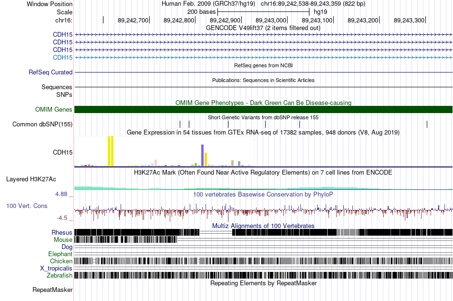
Task: Click the Human Feb. 2009 (GRCh37/hg19) text
Action: click(208, 4)
